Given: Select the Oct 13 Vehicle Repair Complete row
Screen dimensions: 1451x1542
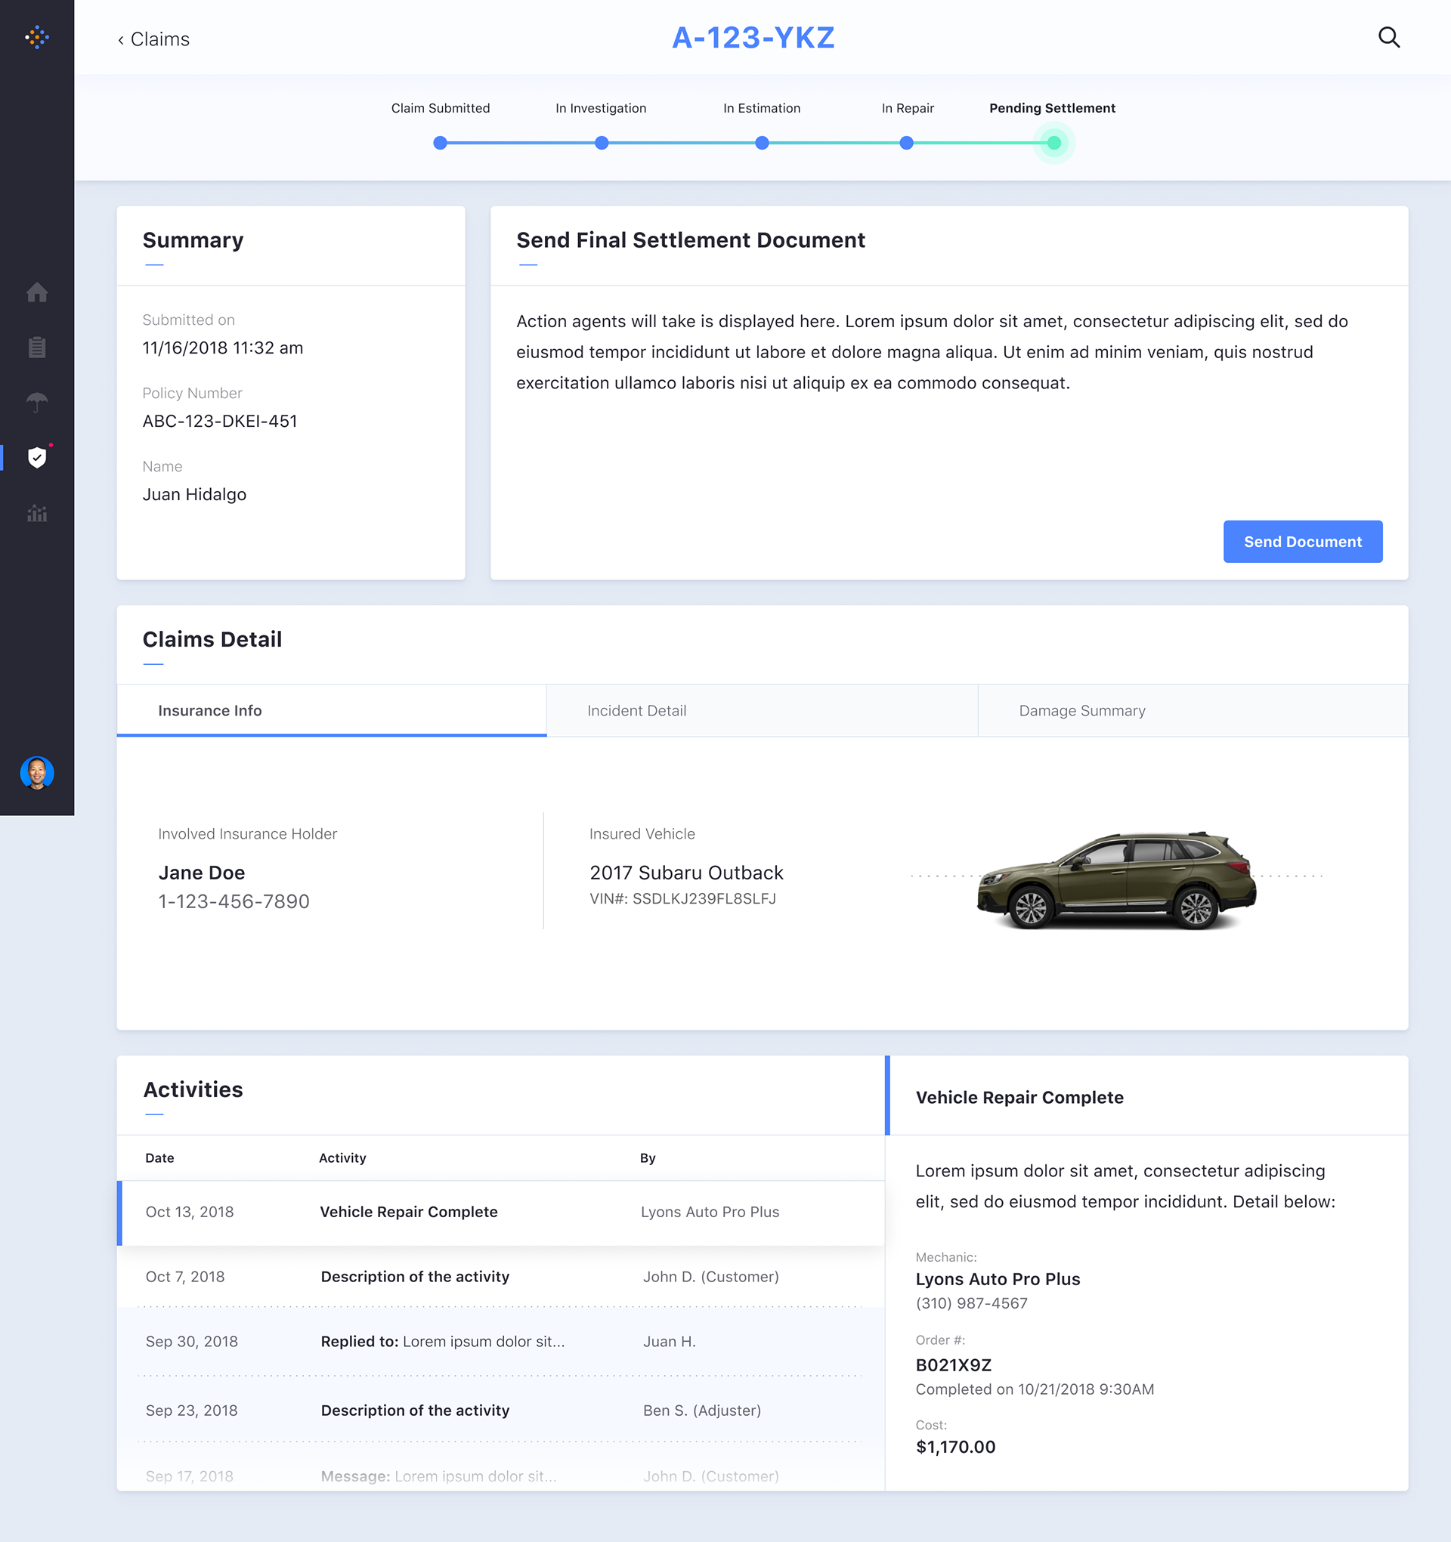Looking at the screenshot, I should 500,1212.
